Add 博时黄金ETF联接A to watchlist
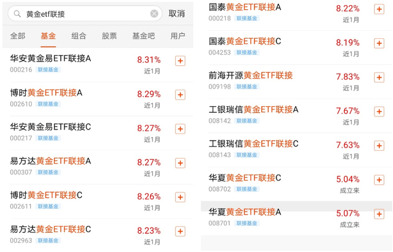Viewport: 393px width, 252px height. (x=180, y=95)
